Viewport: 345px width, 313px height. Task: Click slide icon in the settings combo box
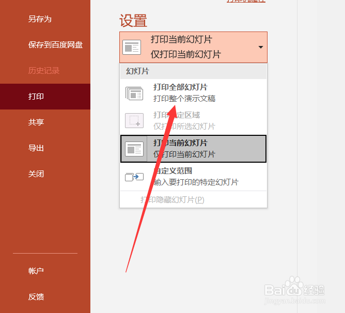(x=132, y=48)
